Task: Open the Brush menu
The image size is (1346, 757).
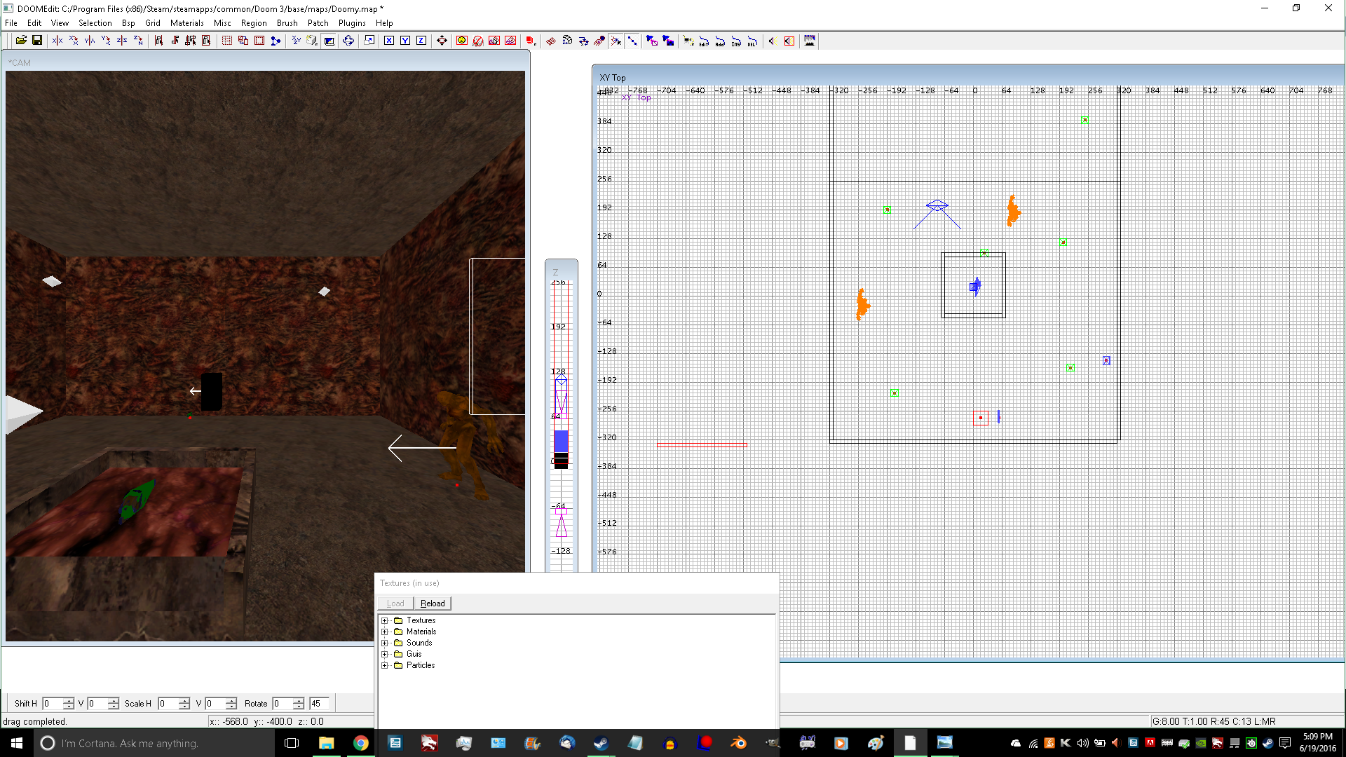Action: pyautogui.click(x=287, y=23)
